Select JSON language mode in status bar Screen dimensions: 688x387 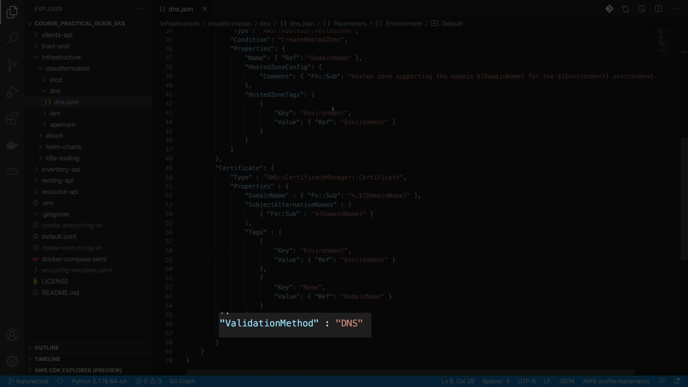coord(567,381)
